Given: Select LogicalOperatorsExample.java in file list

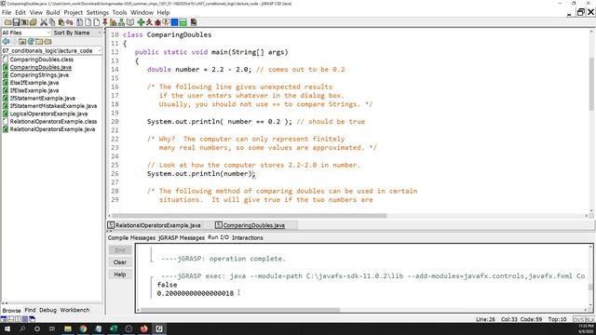Looking at the screenshot, I should pyautogui.click(x=48, y=114).
